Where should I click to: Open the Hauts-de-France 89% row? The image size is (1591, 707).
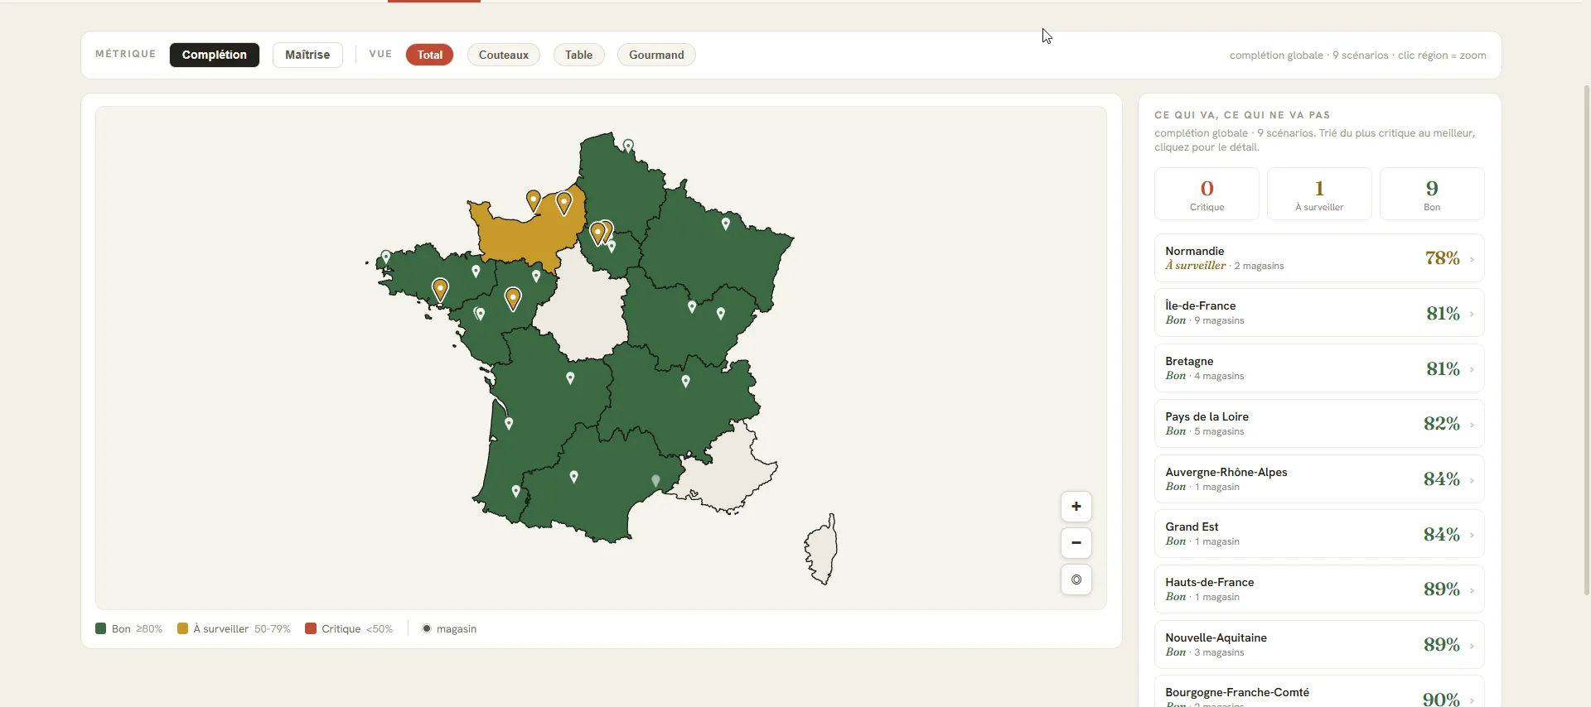[1319, 589]
